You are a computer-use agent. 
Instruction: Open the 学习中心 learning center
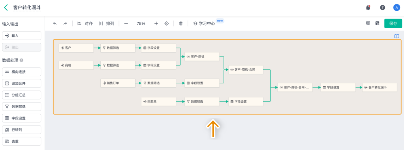(204, 24)
